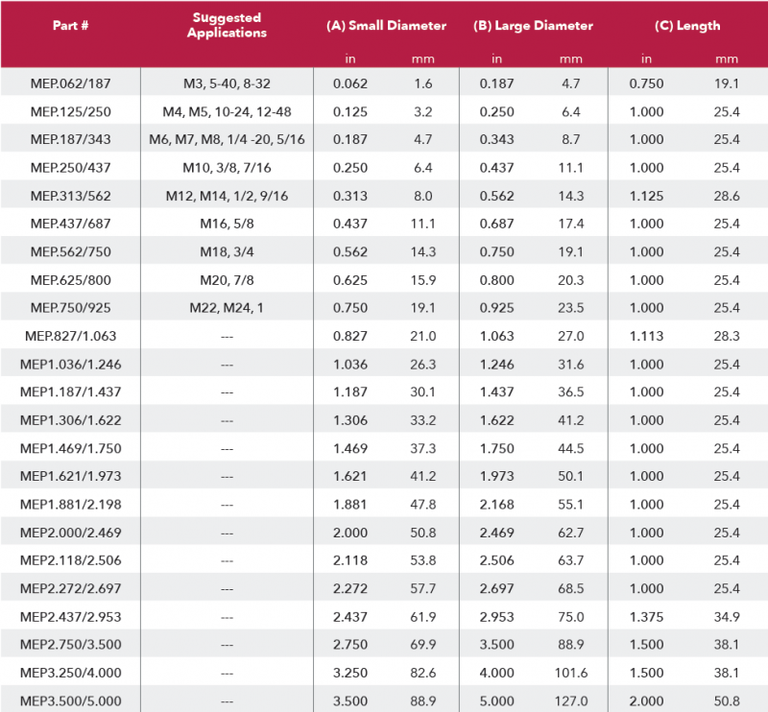
Task: Select part number MEP1.469/1.750
Action: tap(70, 448)
